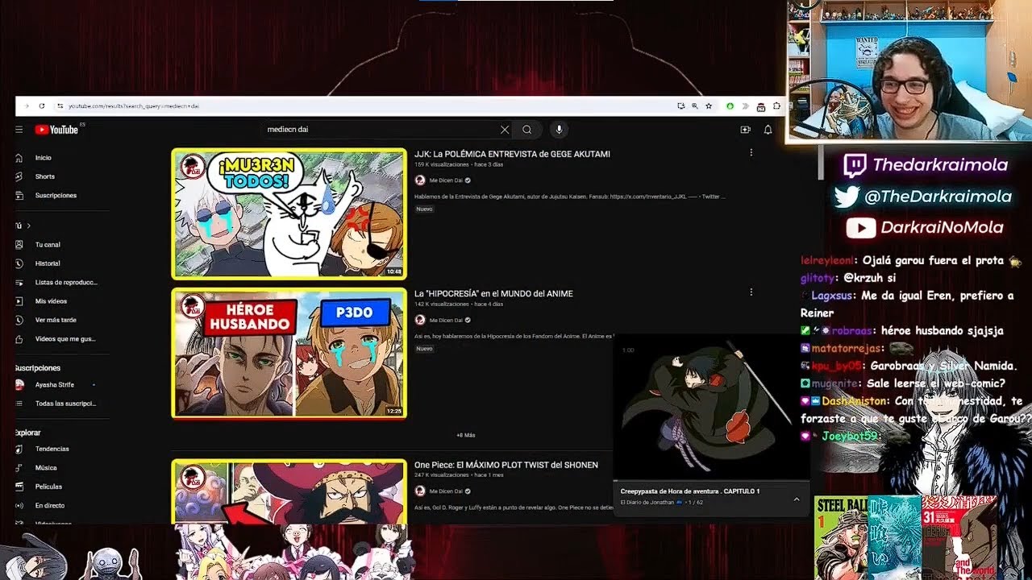The image size is (1032, 580).
Task: Open Películas in Explorar
Action: (x=48, y=487)
